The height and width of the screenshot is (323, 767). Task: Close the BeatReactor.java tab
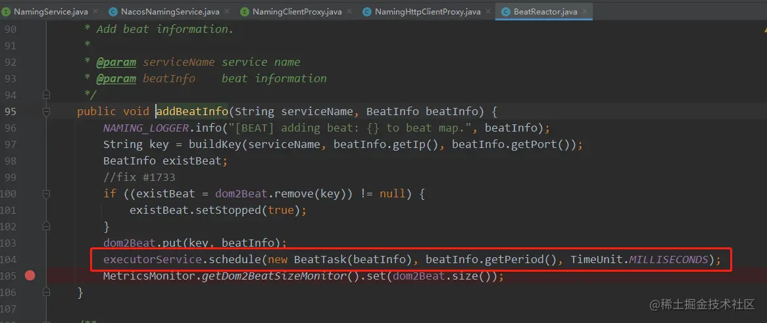(x=584, y=11)
